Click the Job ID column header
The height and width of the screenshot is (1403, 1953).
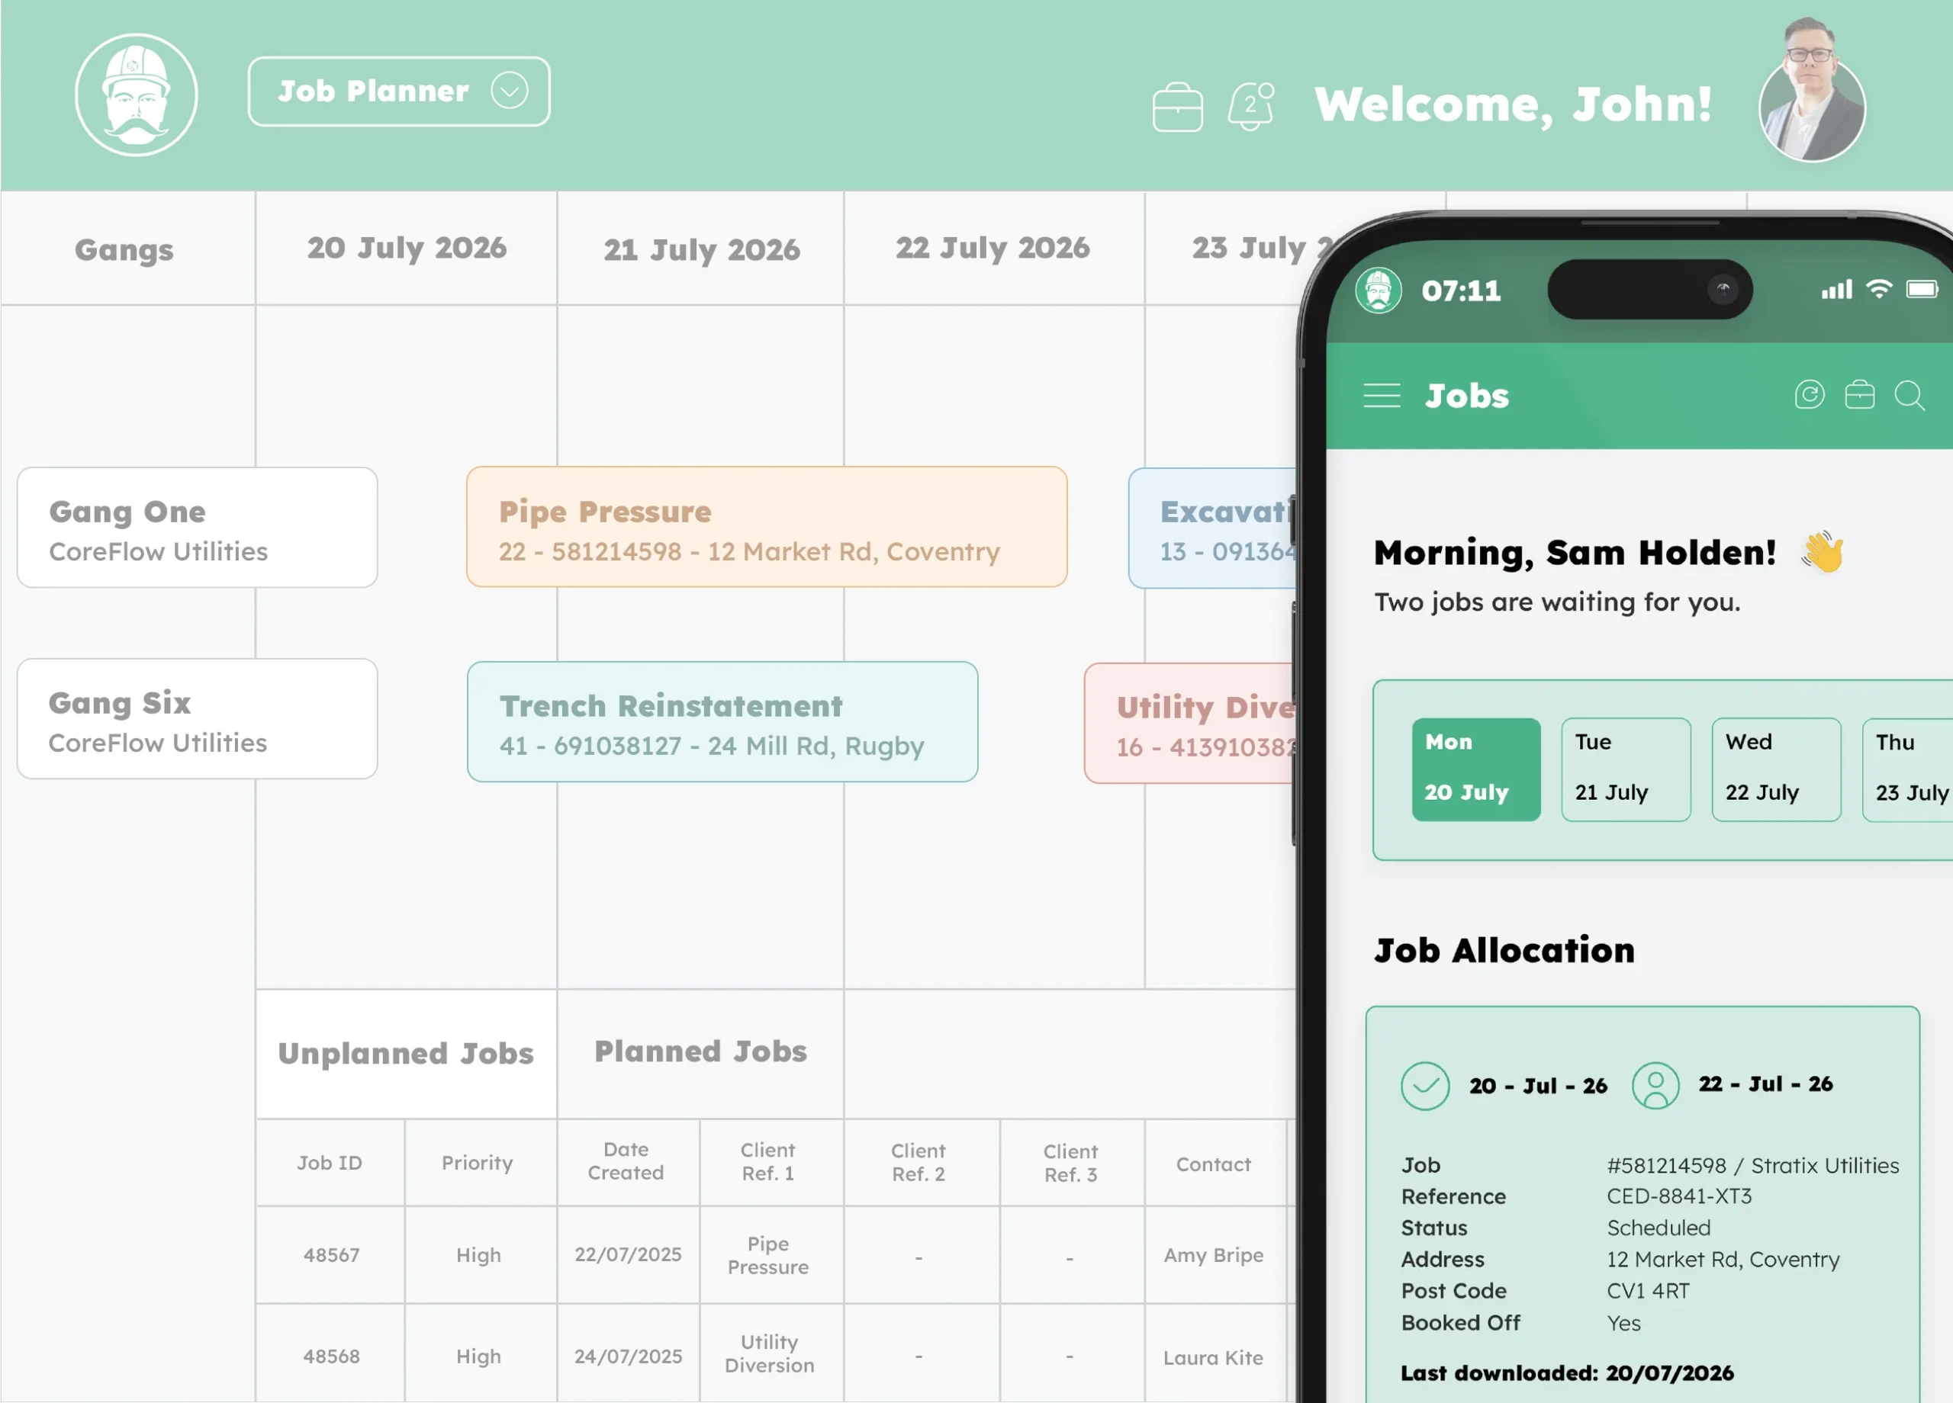coord(330,1163)
